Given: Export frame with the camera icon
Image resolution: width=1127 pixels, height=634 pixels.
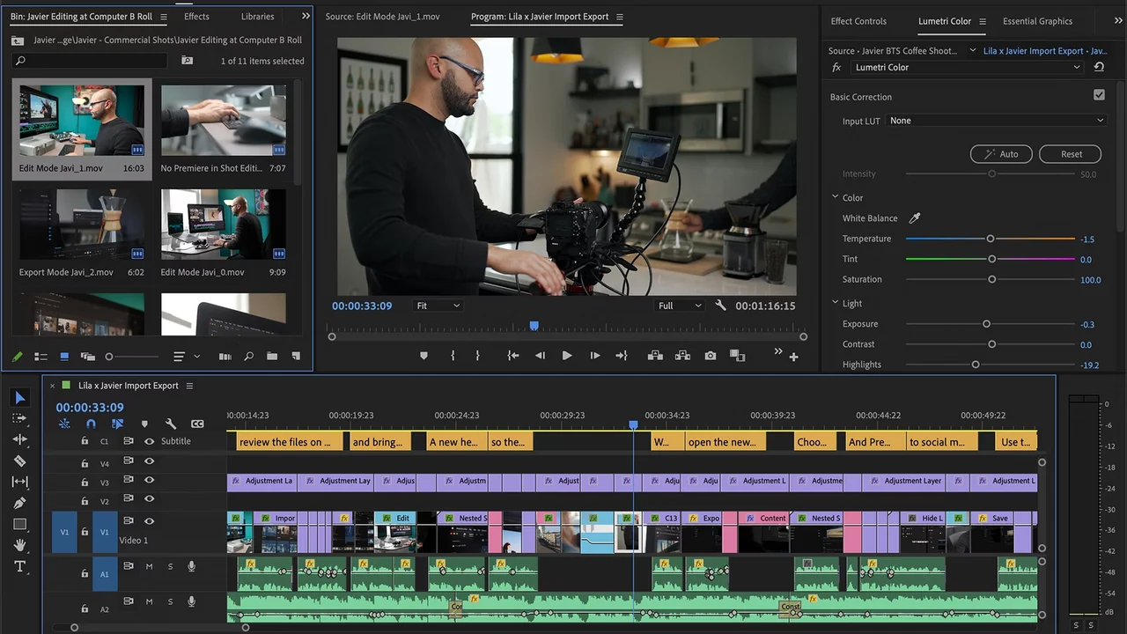Looking at the screenshot, I should point(710,356).
